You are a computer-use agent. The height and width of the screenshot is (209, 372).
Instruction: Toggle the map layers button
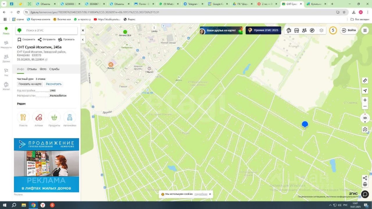(x=321, y=30)
